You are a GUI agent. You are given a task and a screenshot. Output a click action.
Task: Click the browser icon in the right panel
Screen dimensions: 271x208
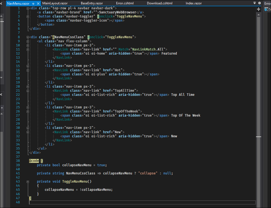pos(266,9)
